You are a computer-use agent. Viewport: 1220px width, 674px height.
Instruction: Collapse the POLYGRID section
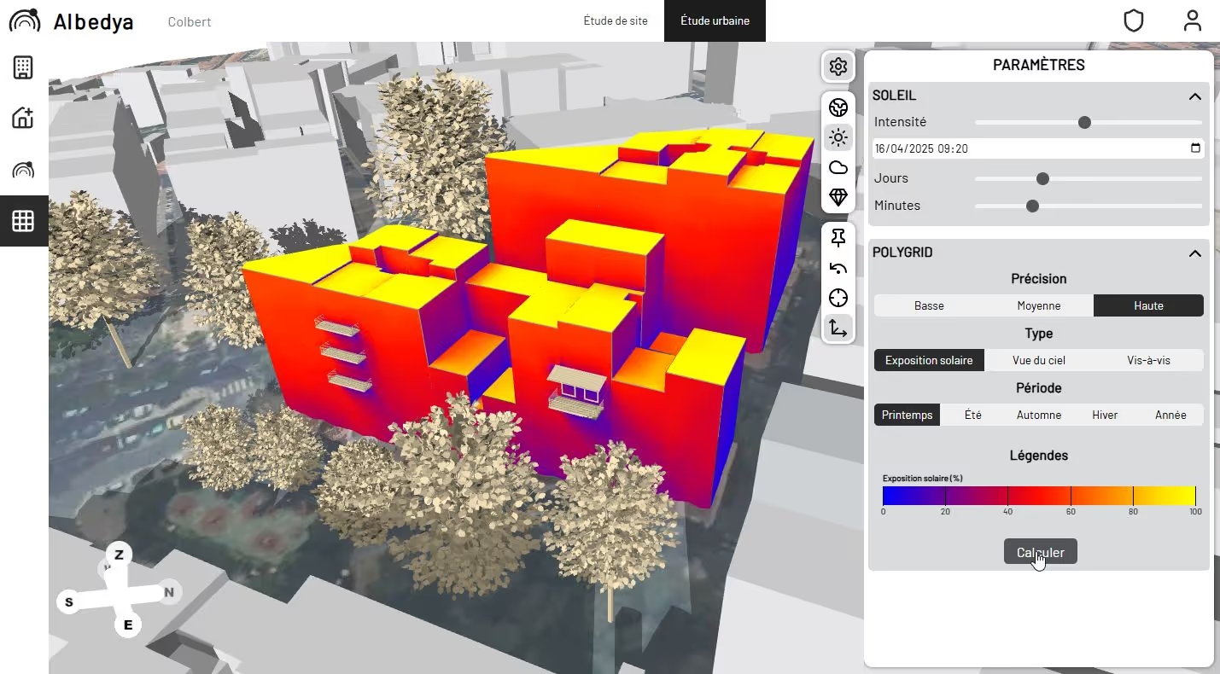coord(1194,253)
